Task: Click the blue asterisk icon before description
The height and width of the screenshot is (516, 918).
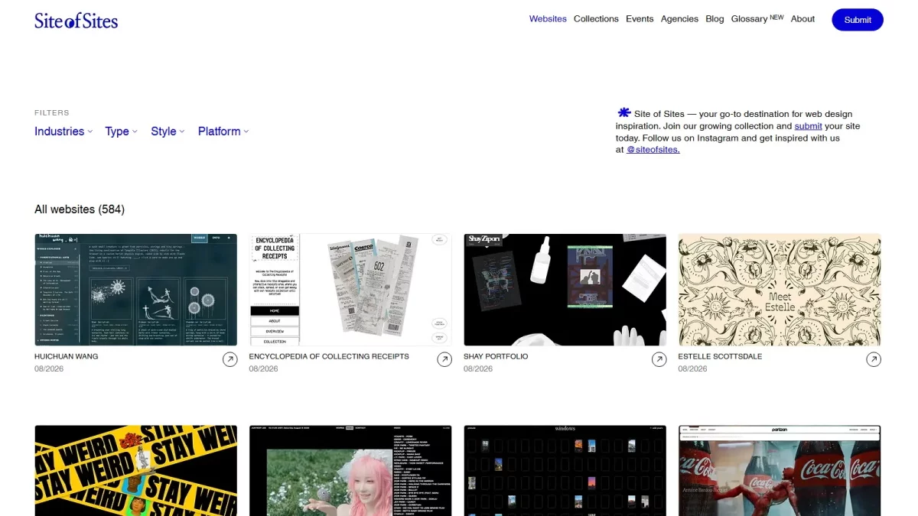Action: point(624,112)
